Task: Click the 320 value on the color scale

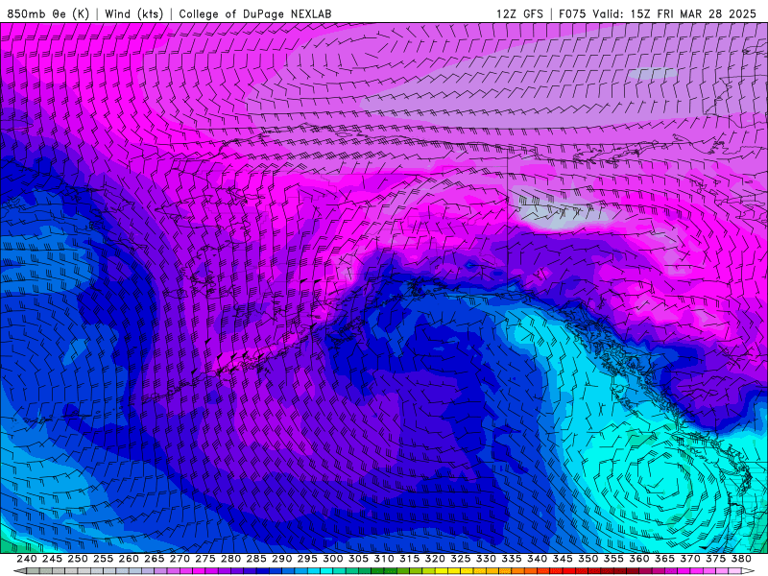Action: click(x=435, y=559)
